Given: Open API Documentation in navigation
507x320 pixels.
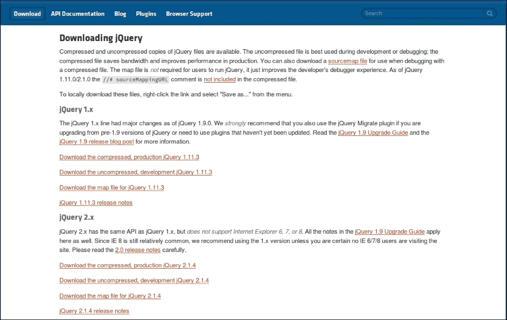Looking at the screenshot, I should 78,14.
